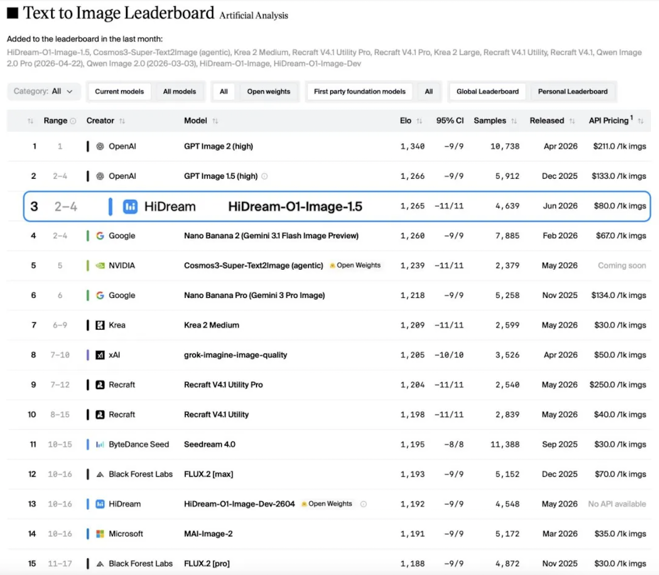Click the Coming soon pricing text
The height and width of the screenshot is (575, 659).
[x=622, y=265]
